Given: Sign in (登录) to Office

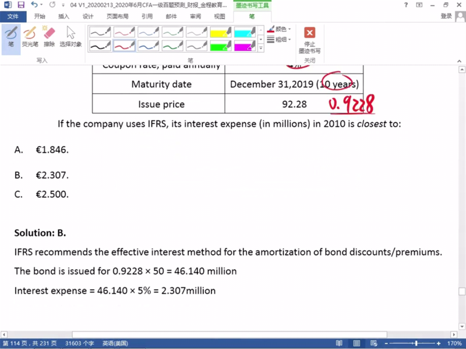Looking at the screenshot, I should tap(446, 16).
